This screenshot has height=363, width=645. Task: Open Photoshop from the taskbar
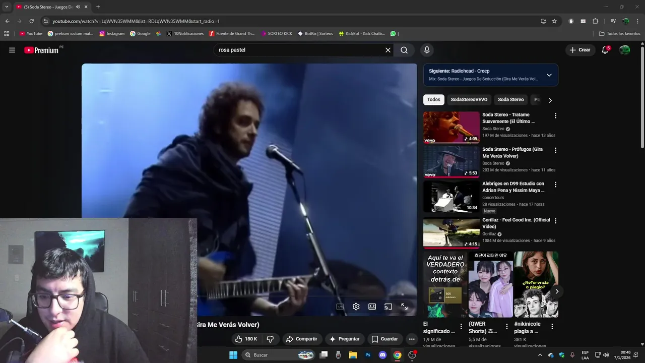click(368, 355)
